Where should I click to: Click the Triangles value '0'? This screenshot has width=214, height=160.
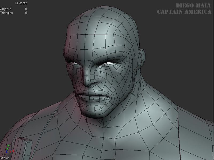26,13
